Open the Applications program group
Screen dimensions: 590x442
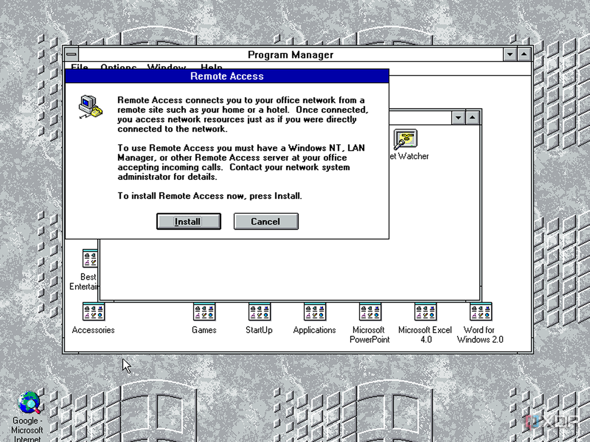click(x=315, y=311)
